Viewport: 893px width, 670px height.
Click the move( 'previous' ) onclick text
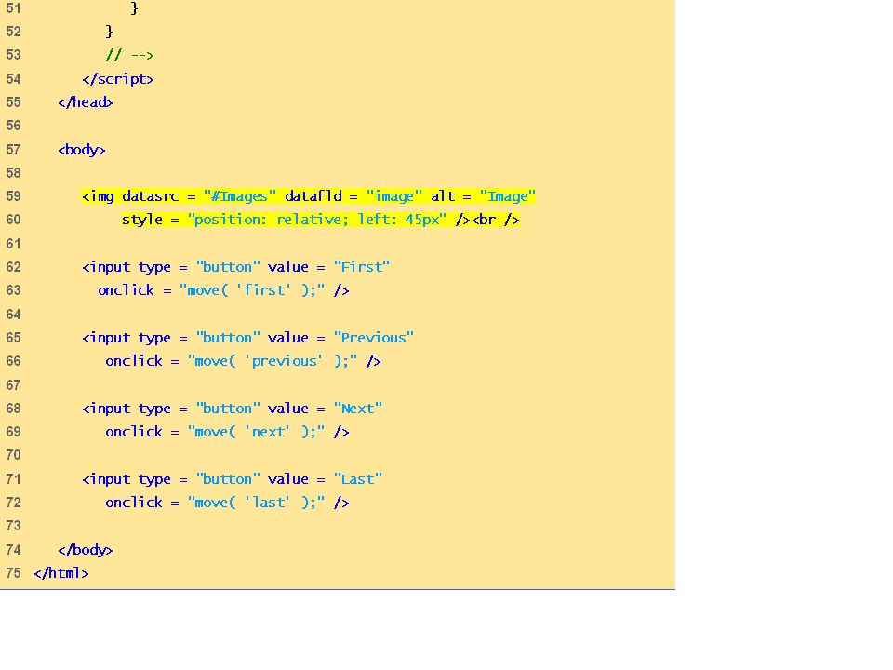click(x=273, y=361)
